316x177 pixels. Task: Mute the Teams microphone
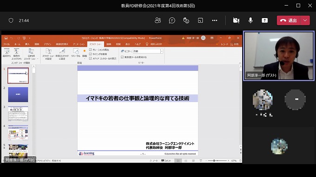[250, 20]
